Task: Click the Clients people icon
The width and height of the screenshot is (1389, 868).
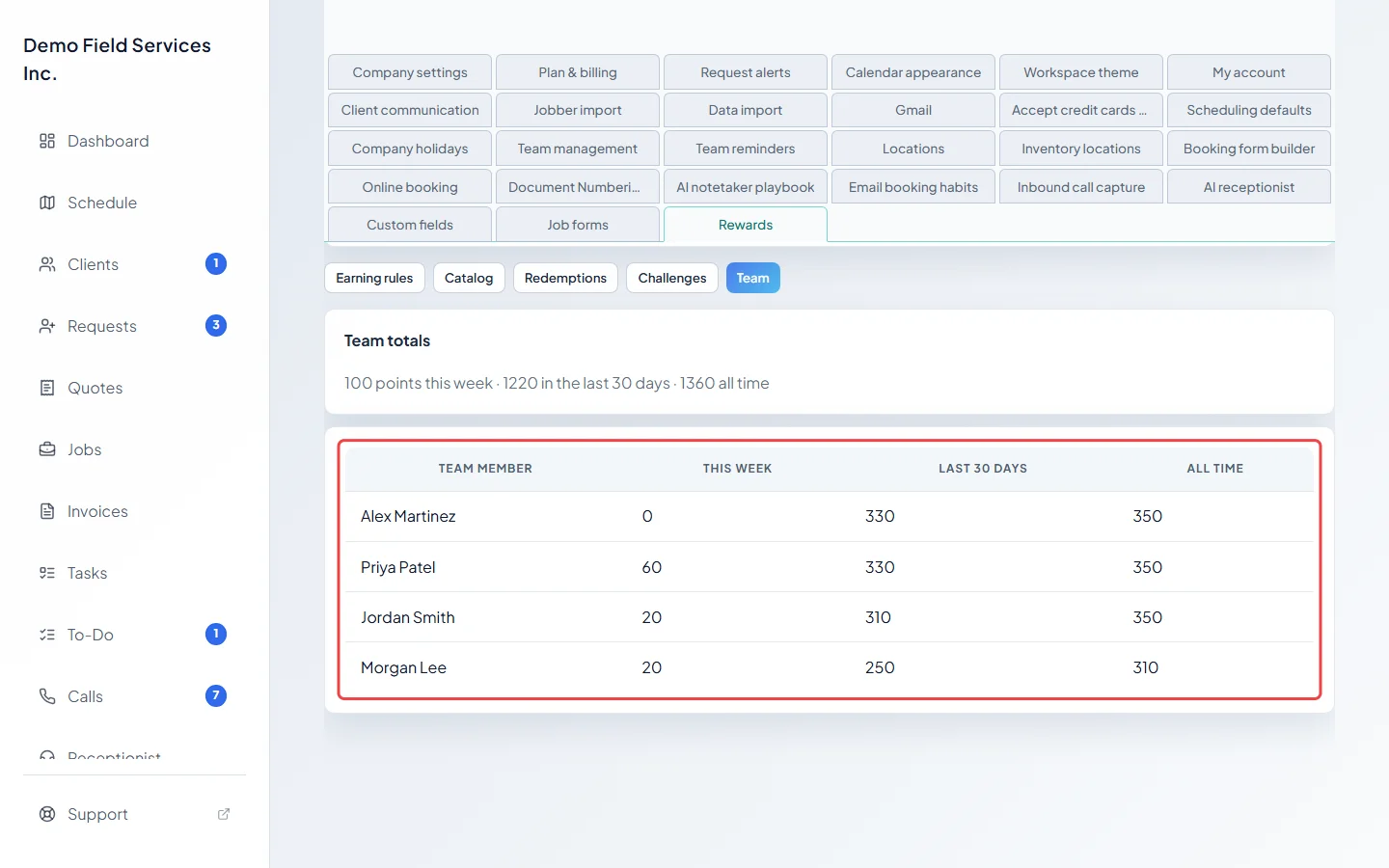Action: click(x=47, y=264)
